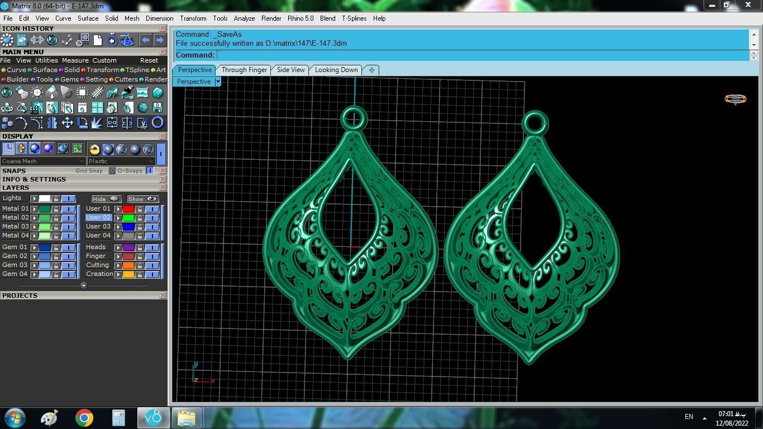Click the clapperboard animation icon
The height and width of the screenshot is (429, 763).
pos(37,107)
